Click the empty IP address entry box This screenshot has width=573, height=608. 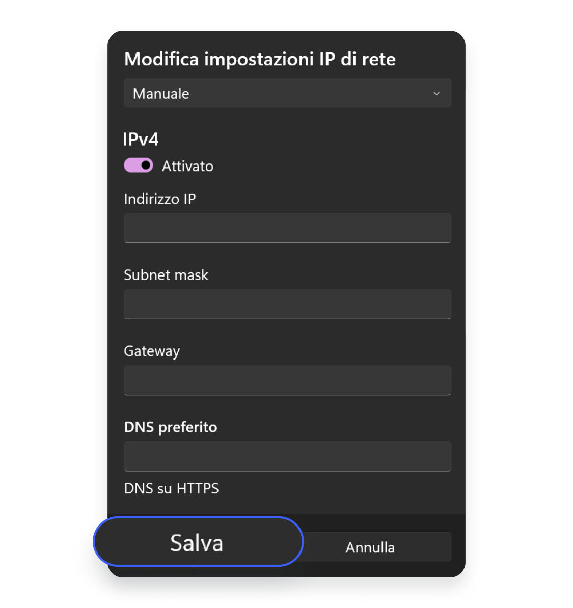(287, 228)
